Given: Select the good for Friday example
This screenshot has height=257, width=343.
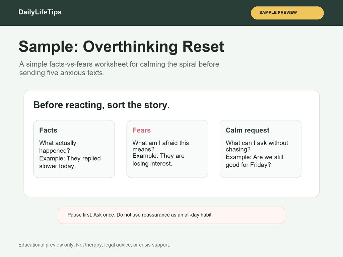Looking at the screenshot, I should (254, 161).
